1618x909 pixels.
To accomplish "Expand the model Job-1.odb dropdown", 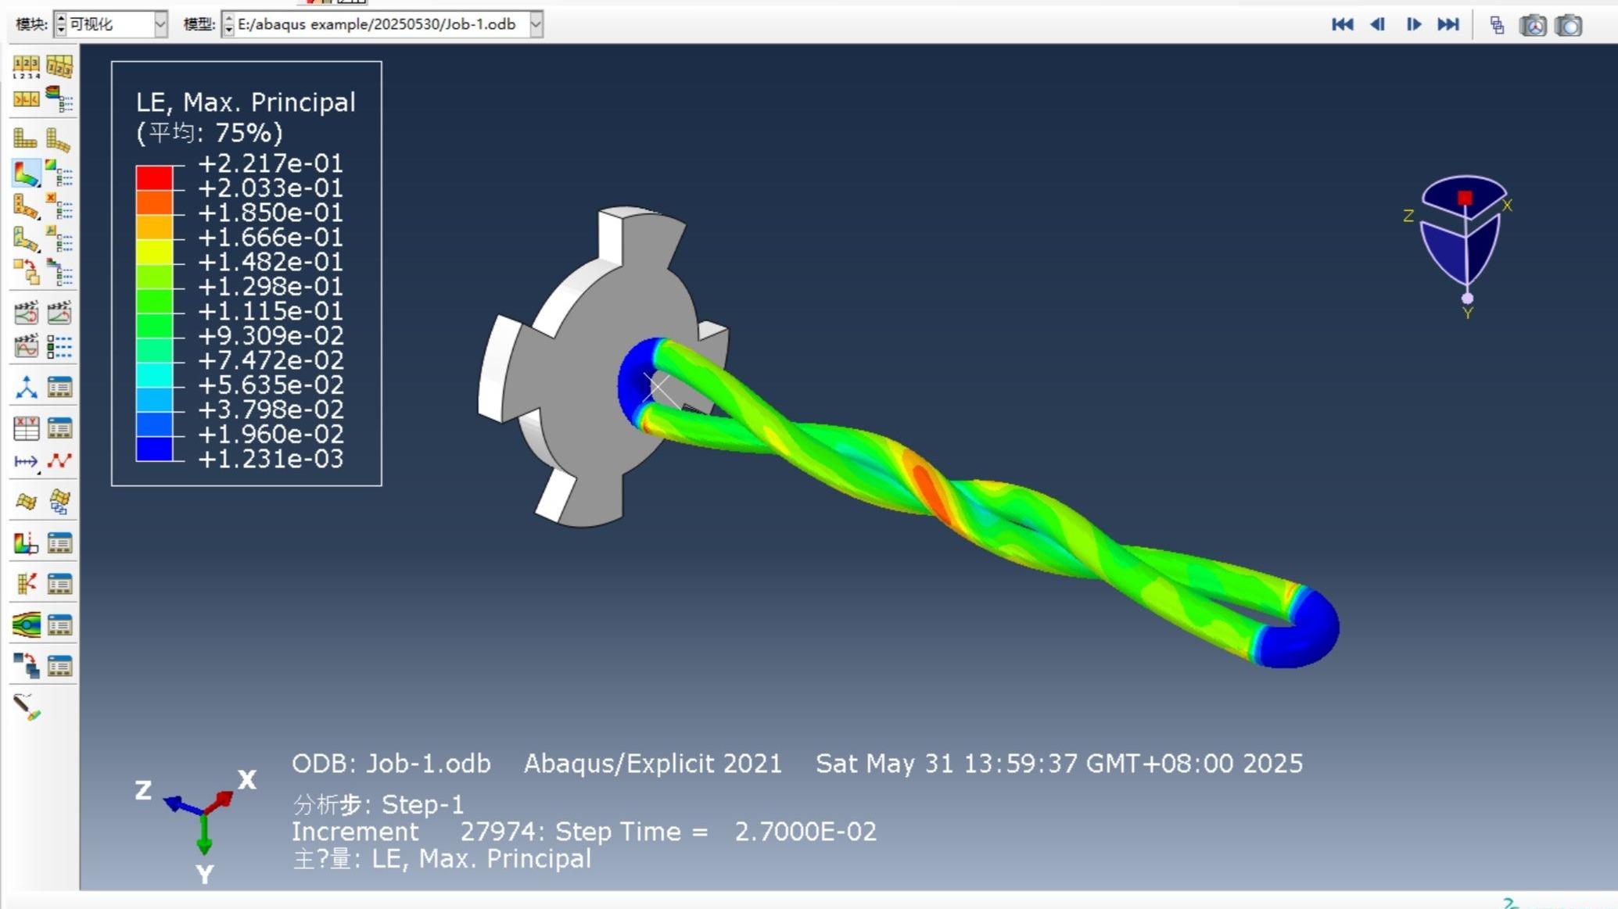I will tap(536, 24).
